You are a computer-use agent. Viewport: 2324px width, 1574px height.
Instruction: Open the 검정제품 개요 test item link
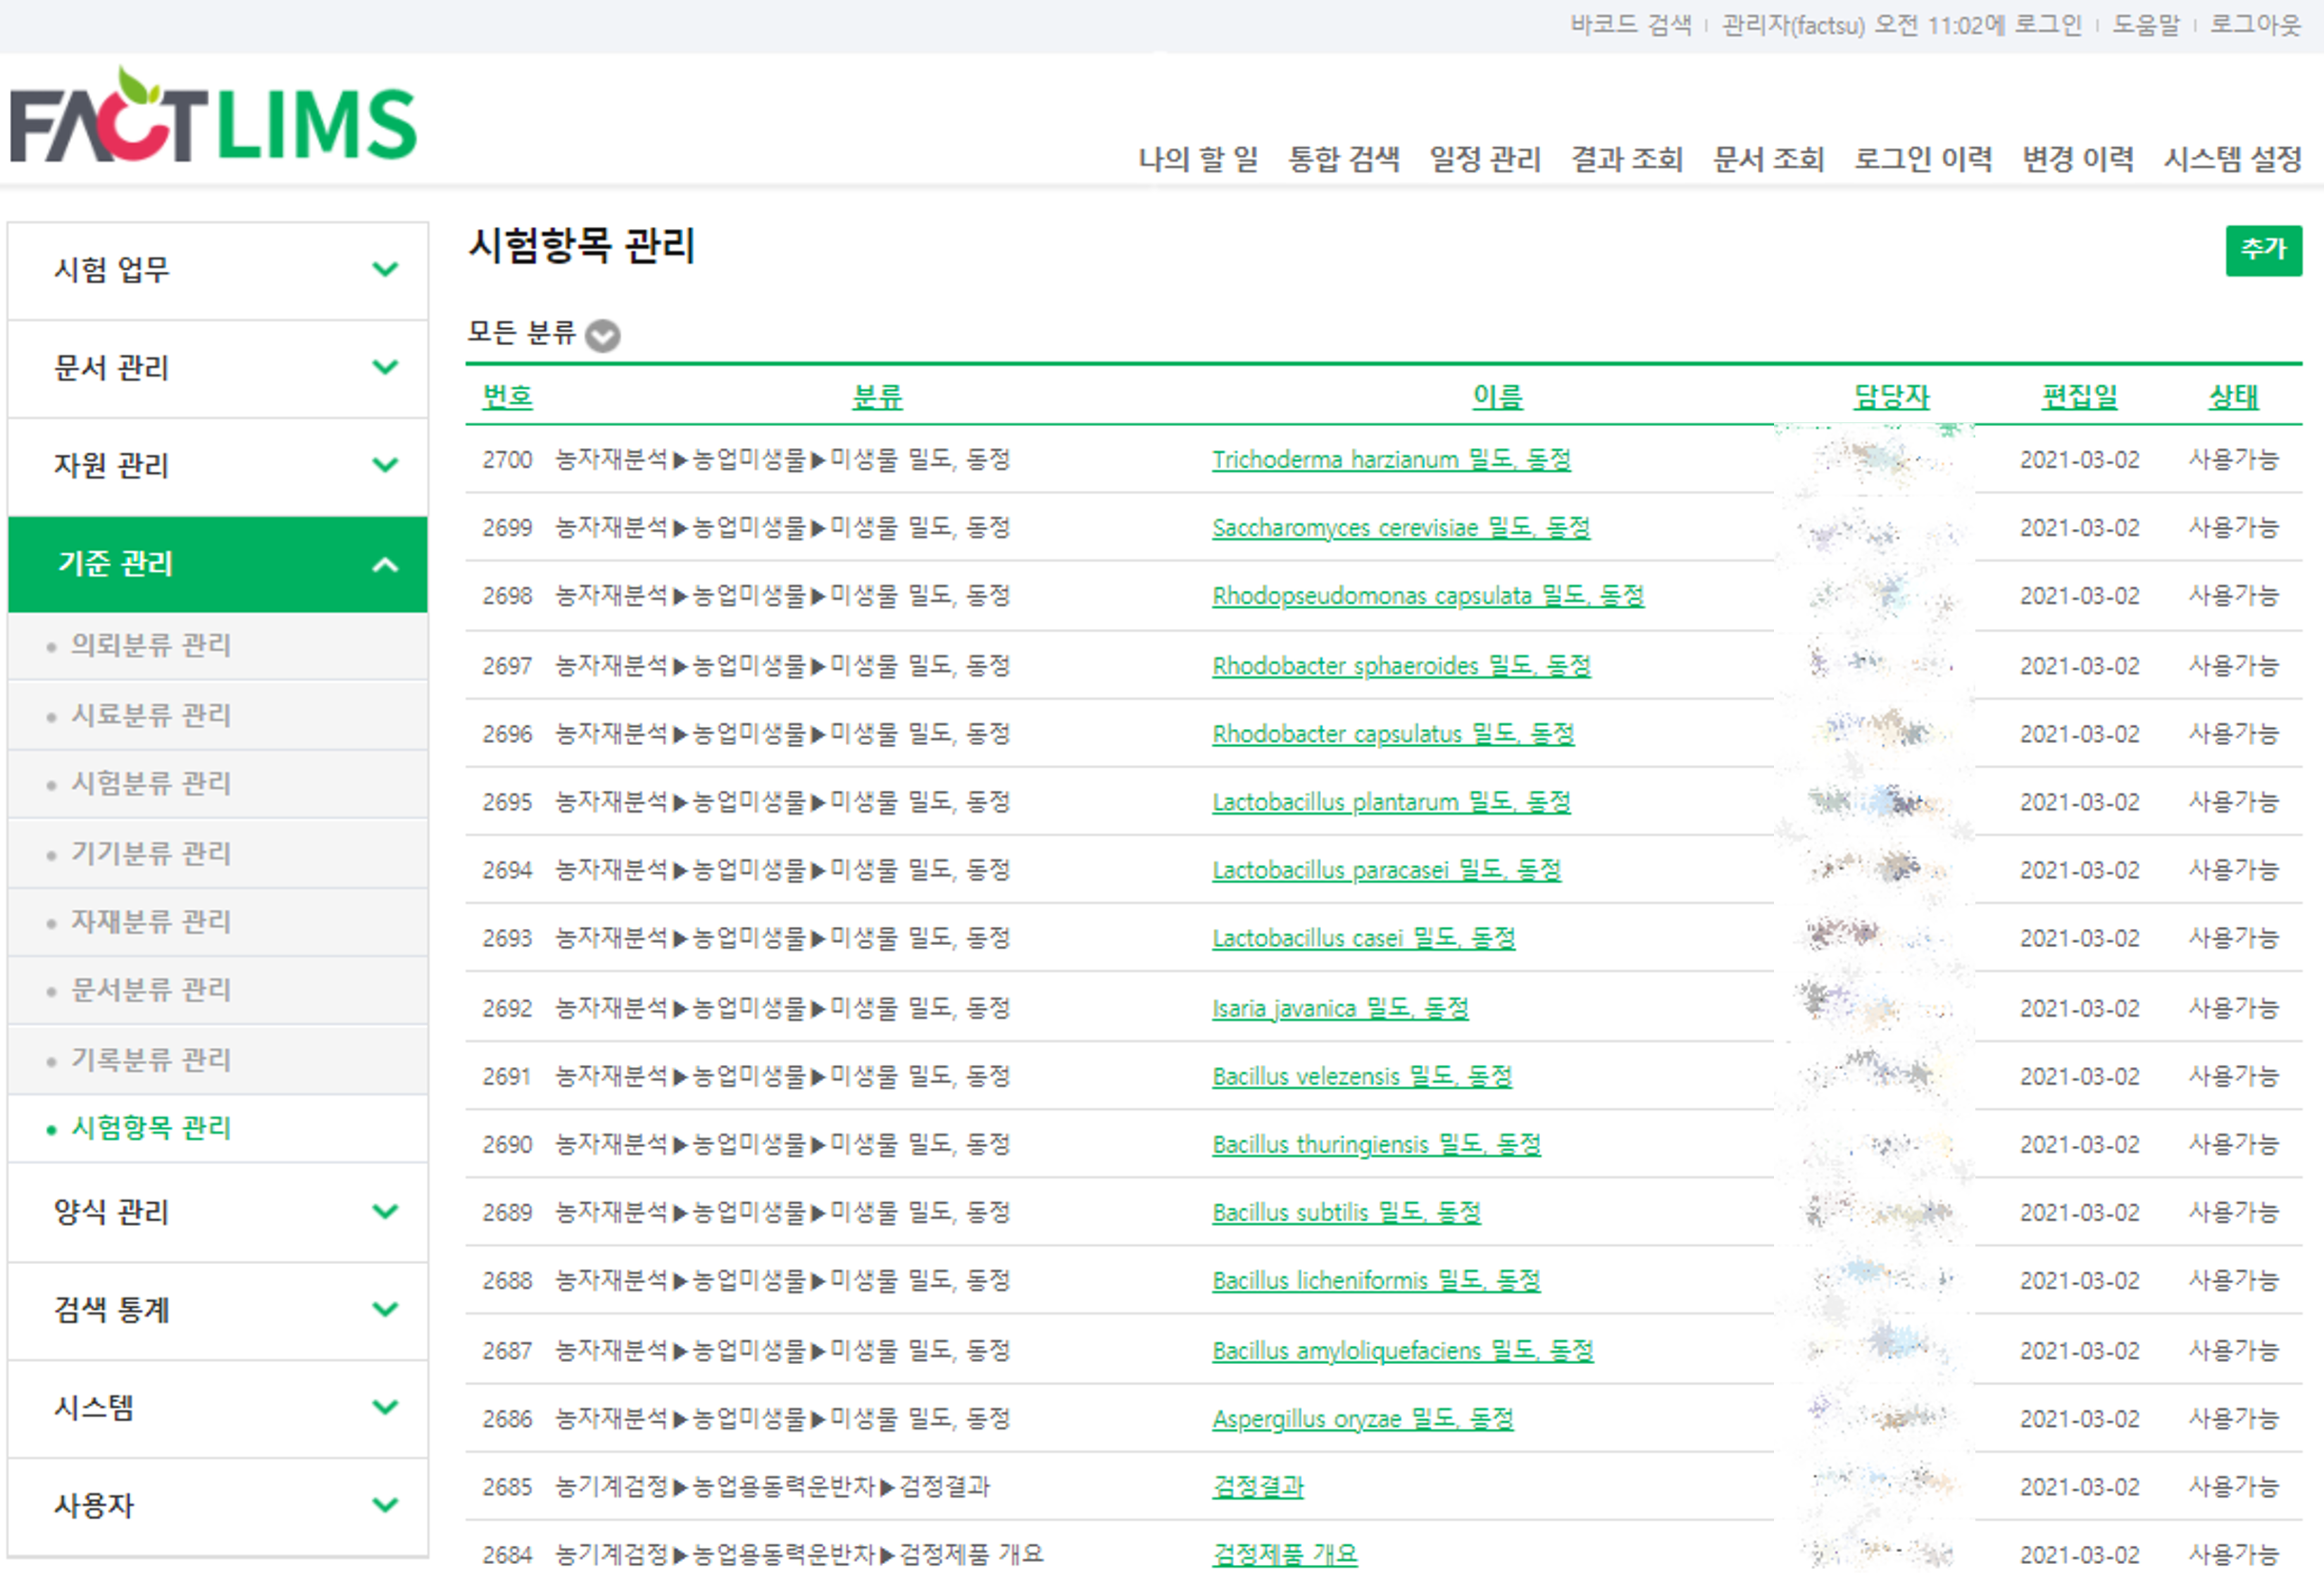(x=1285, y=1555)
